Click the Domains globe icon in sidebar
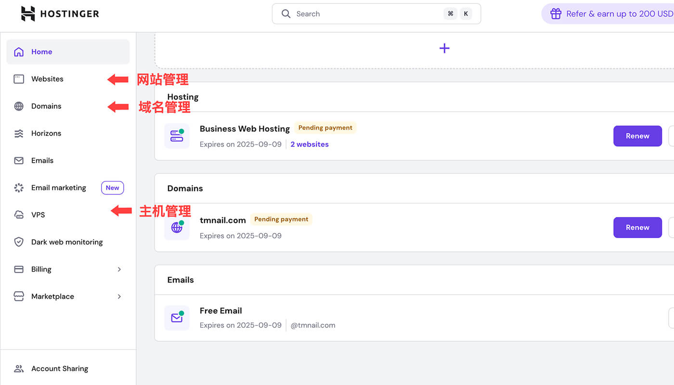Screen dimensions: 674x385 (x=19, y=106)
